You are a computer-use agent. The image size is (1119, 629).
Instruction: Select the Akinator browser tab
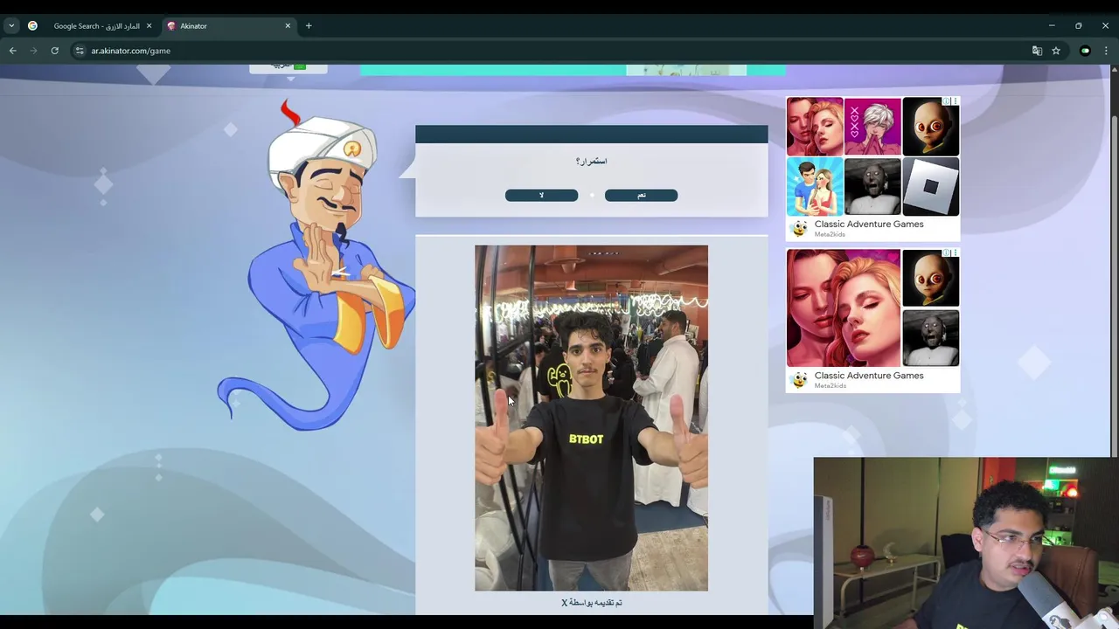229,26
